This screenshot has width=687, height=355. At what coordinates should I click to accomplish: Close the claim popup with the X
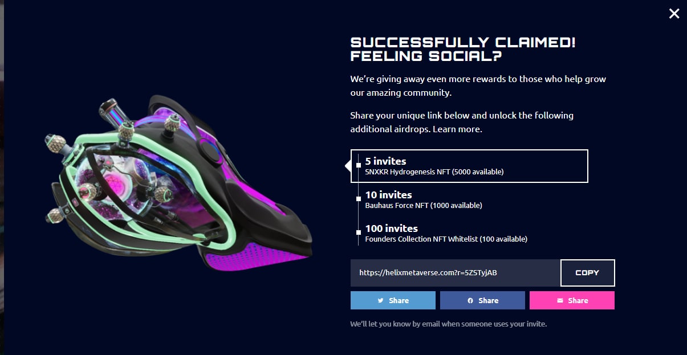point(674,14)
